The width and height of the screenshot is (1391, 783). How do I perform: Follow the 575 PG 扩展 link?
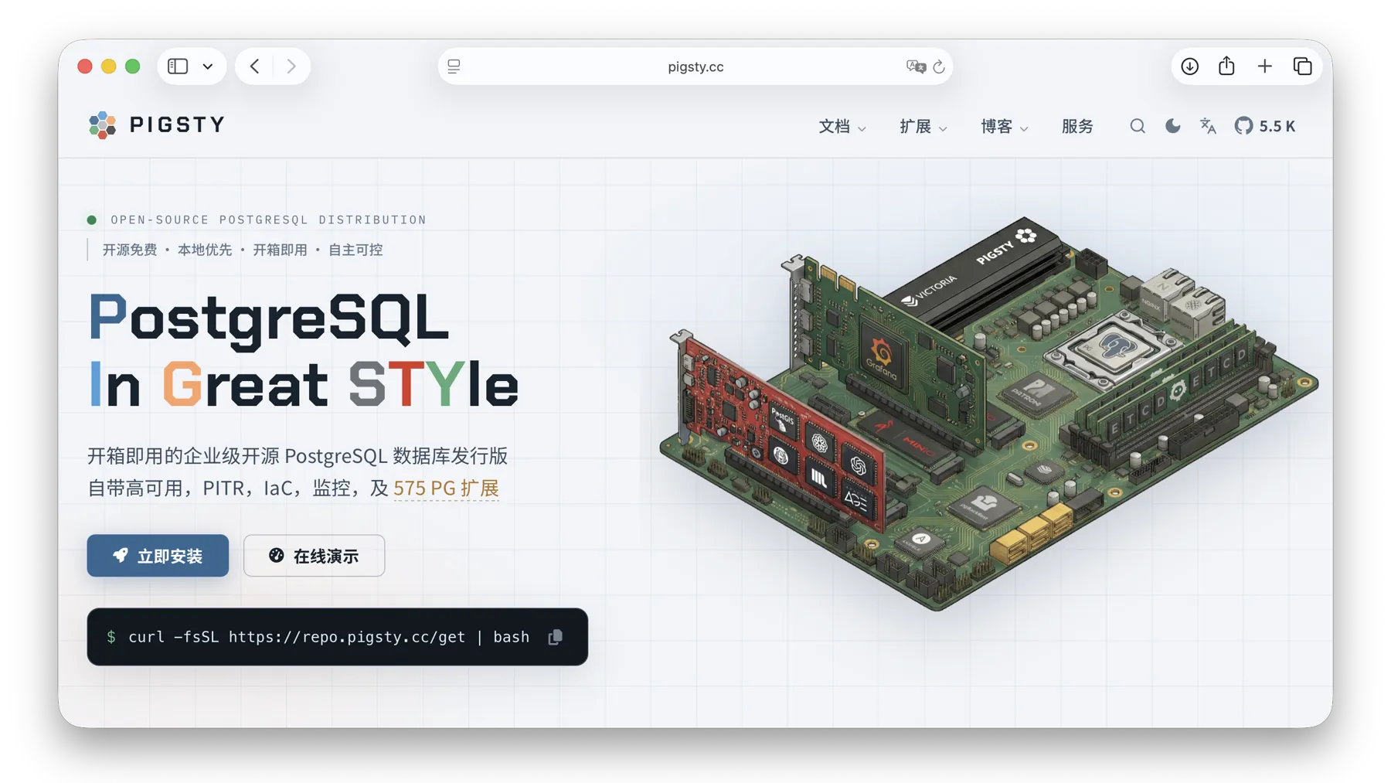point(446,489)
